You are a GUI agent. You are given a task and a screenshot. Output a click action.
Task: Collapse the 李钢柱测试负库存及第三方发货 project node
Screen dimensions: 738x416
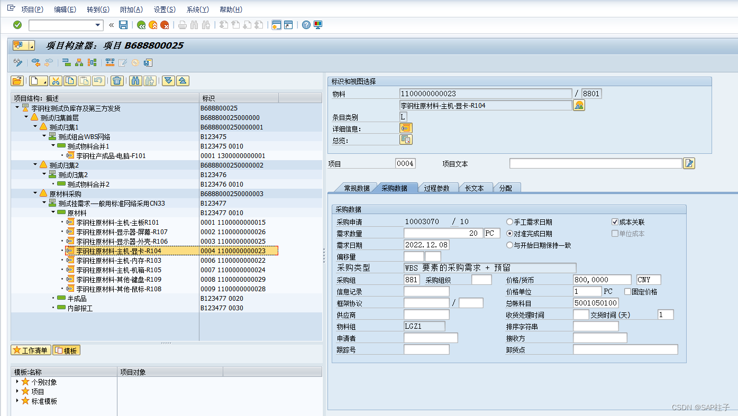click(x=17, y=108)
